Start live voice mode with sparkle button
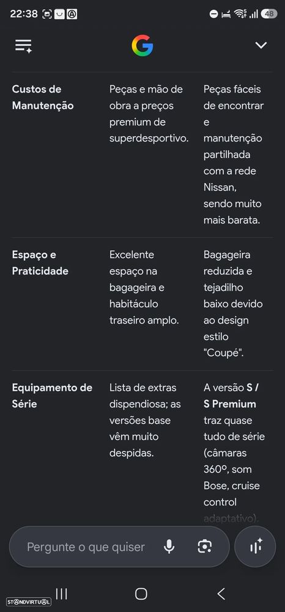 pos(256,546)
